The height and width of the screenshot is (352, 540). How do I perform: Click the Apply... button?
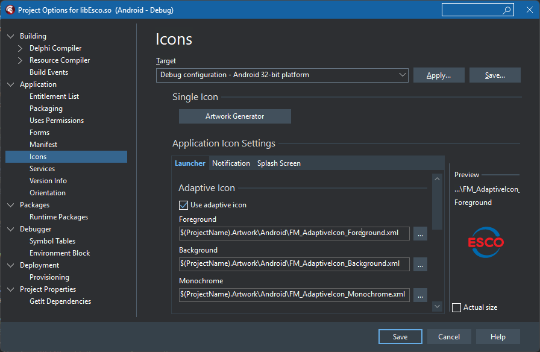coord(439,75)
